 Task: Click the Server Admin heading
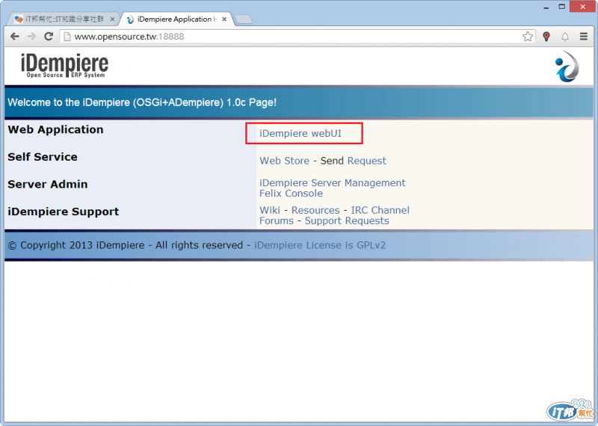point(47,184)
